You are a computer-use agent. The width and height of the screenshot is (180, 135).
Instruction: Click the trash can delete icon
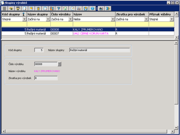coord(38,8)
